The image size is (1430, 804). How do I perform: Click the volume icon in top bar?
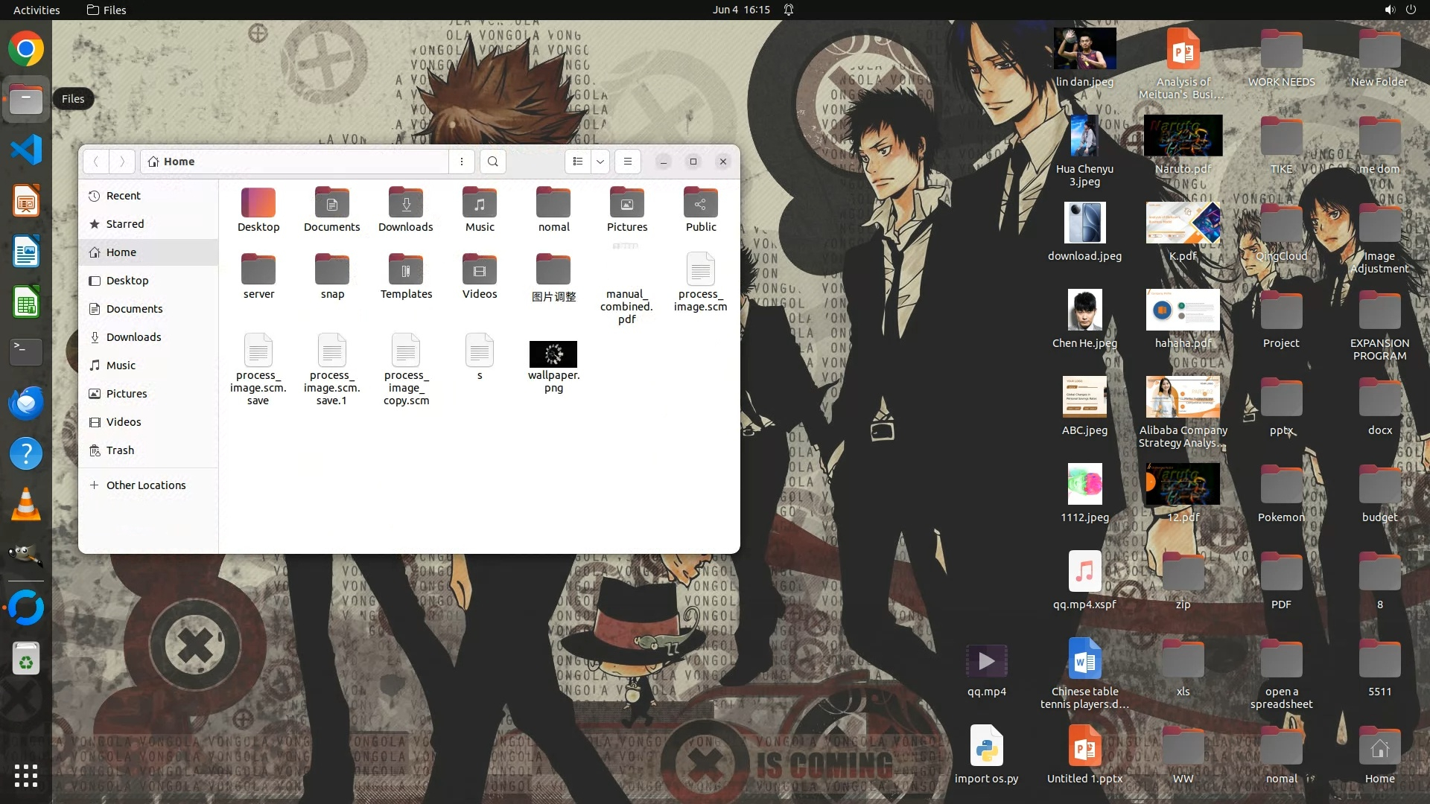tap(1389, 10)
